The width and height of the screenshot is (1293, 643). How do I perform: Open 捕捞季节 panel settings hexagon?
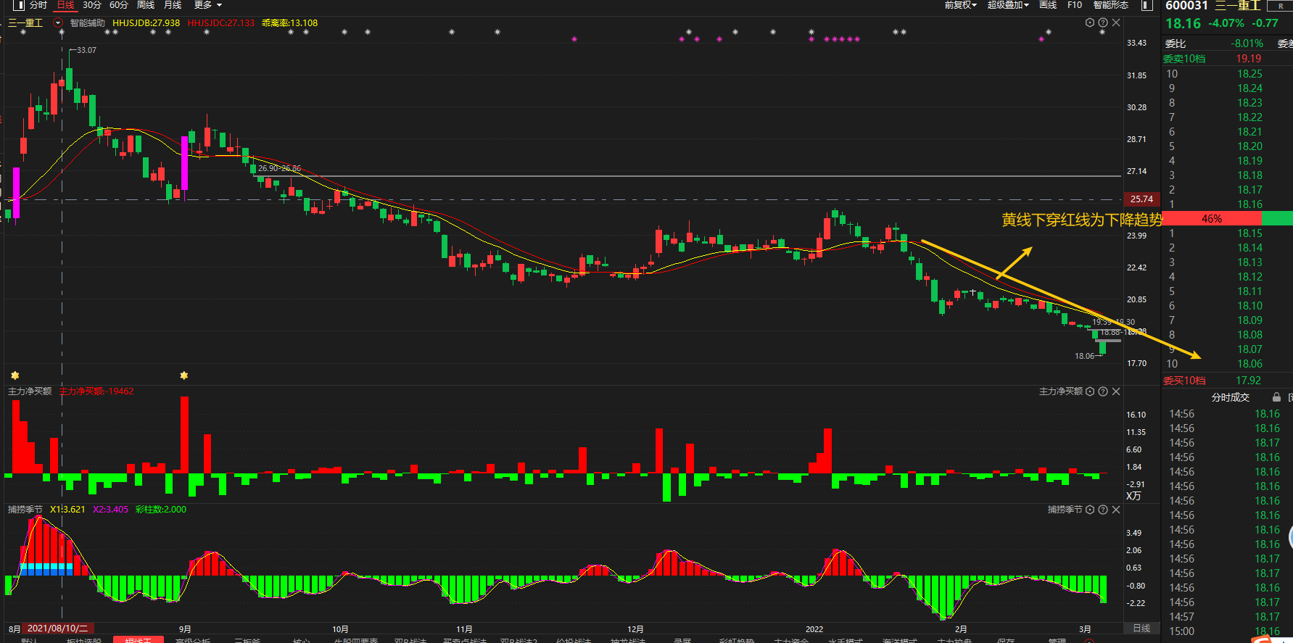[x=1090, y=510]
